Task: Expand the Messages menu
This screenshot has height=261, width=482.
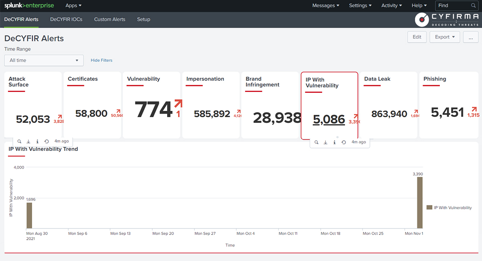Action: [x=326, y=6]
